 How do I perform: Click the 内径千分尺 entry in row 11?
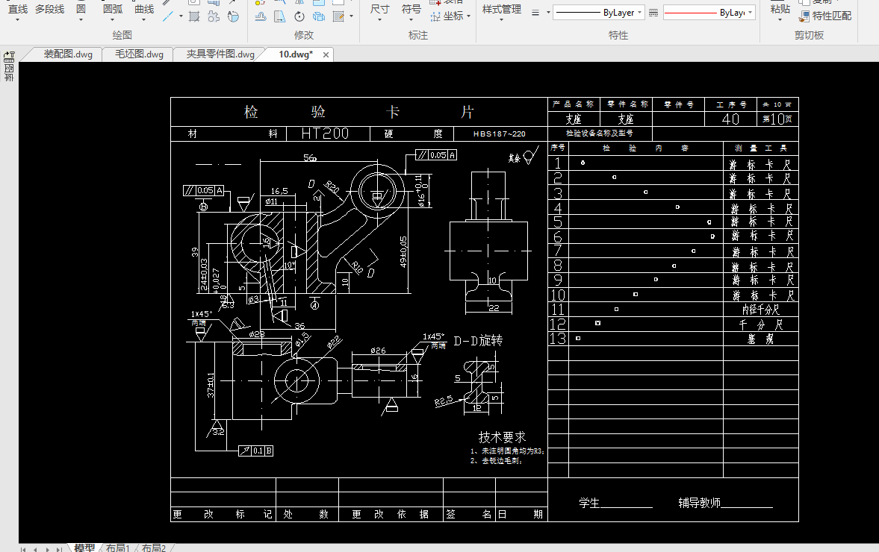coord(761,309)
